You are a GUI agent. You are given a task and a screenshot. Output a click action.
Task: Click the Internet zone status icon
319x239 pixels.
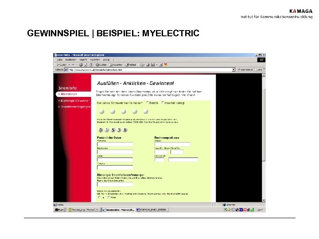coord(224,204)
